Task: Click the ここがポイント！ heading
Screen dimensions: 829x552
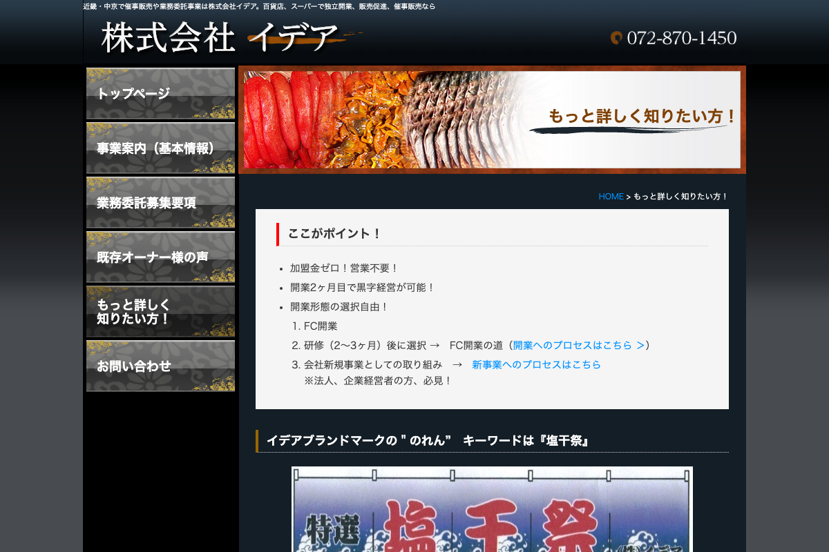Action: tap(334, 234)
